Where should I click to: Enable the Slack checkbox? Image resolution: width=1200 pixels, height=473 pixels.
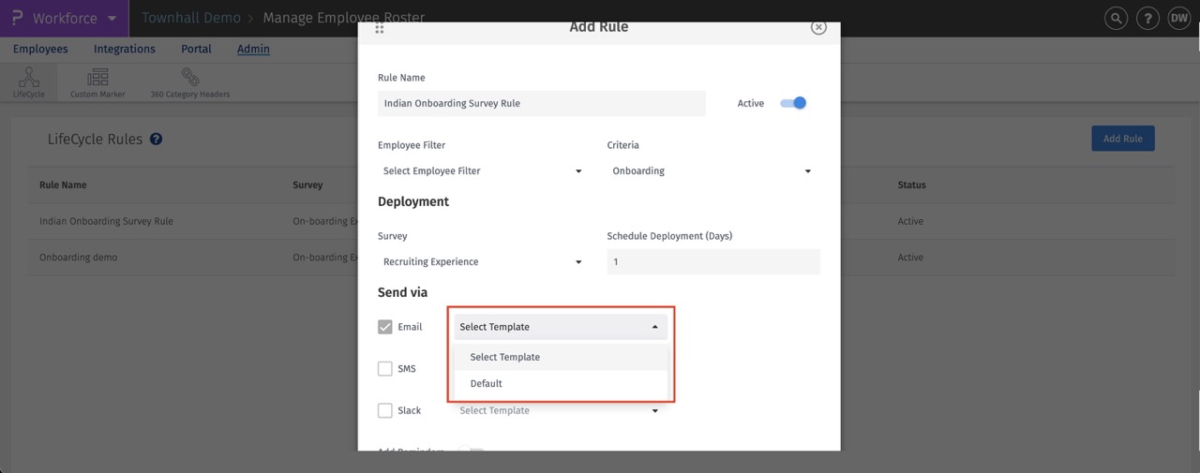385,410
